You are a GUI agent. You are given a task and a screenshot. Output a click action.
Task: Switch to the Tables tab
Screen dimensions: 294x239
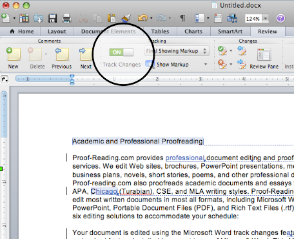click(x=160, y=32)
